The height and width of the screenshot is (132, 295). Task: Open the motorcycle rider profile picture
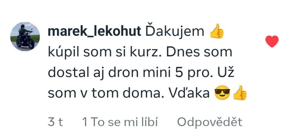tap(25, 37)
